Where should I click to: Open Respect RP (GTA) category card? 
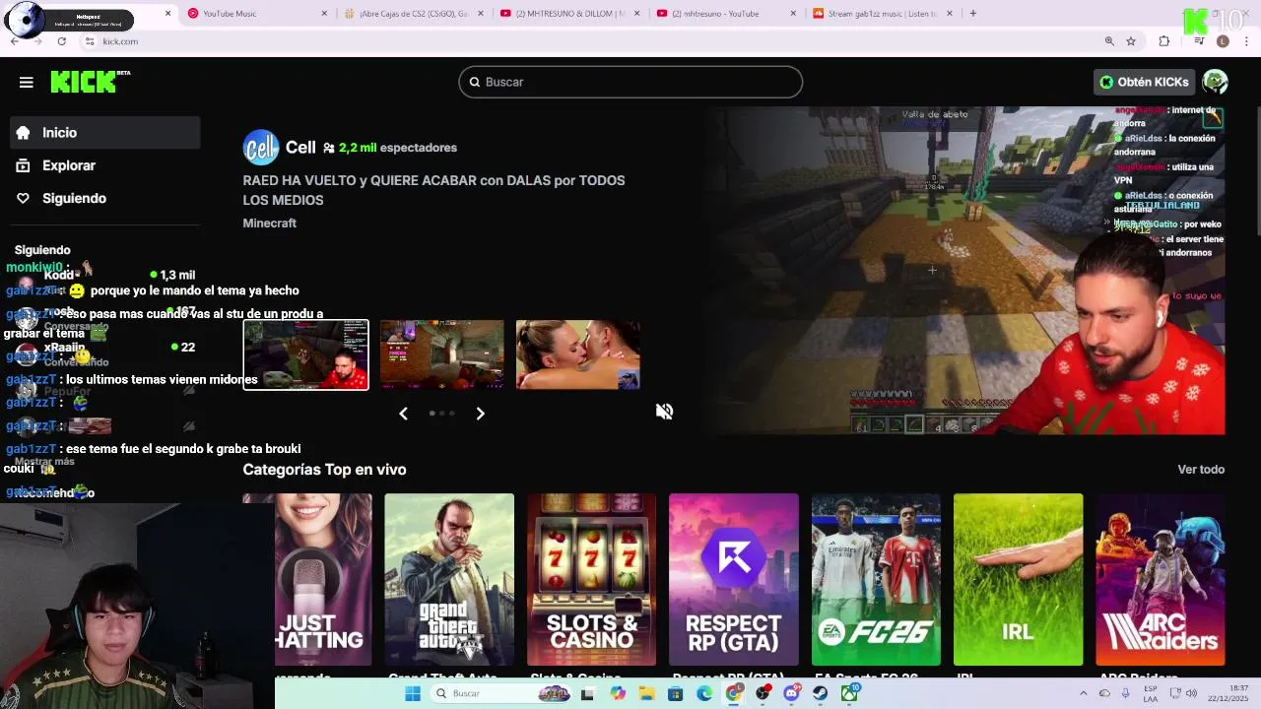[x=734, y=580]
